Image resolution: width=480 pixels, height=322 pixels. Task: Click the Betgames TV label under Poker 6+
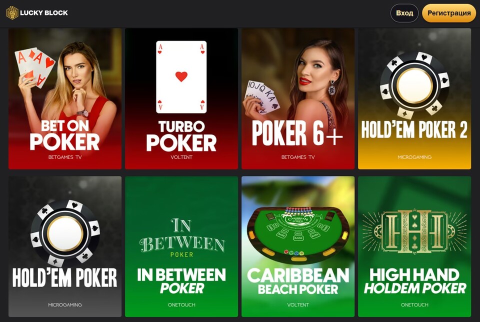pos(298,157)
